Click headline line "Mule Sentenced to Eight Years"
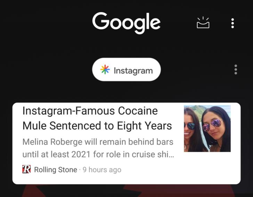Image resolution: width=253 pixels, height=197 pixels. (x=97, y=126)
